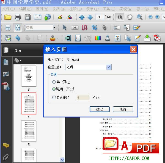Select the arrow object selection tool
This screenshot has height=163, width=165.
(65, 28)
